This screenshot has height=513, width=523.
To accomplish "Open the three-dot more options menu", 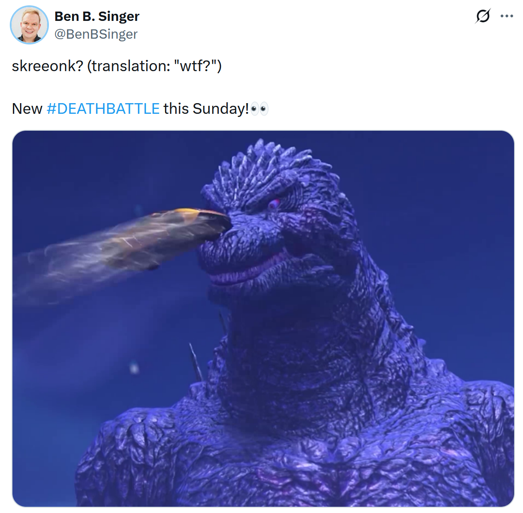I will click(507, 16).
